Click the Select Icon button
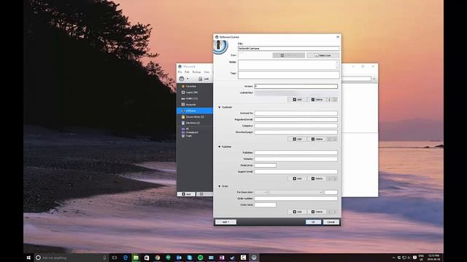Viewport: 467px width, 262px height. [323, 55]
